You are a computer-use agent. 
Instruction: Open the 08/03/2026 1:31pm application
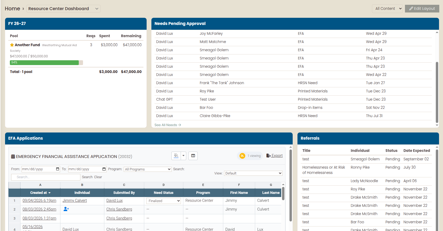(x=39, y=218)
